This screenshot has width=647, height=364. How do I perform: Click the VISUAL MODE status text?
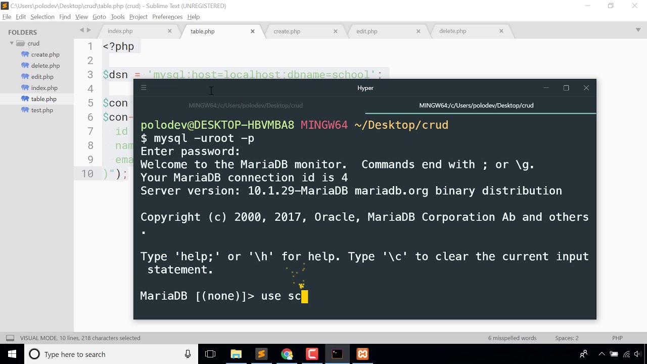[80, 338]
